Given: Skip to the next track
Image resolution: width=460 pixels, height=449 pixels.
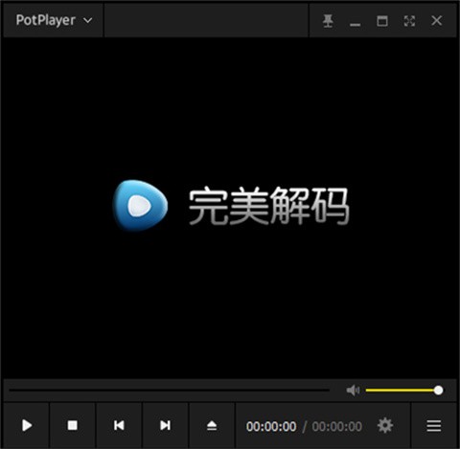Looking at the screenshot, I should (165, 425).
